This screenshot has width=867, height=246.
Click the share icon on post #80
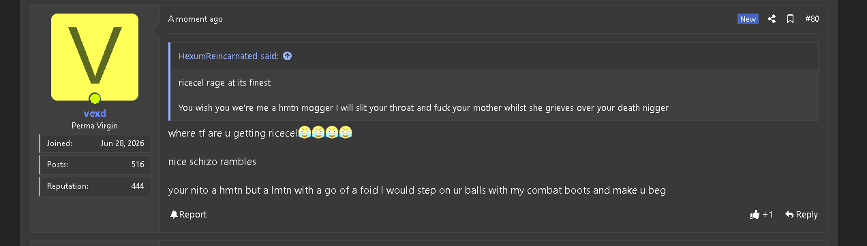click(772, 19)
